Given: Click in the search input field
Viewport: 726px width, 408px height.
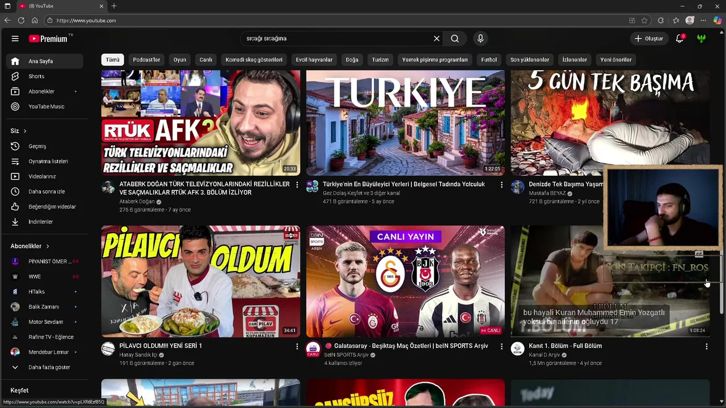Looking at the screenshot, I should tap(336, 39).
